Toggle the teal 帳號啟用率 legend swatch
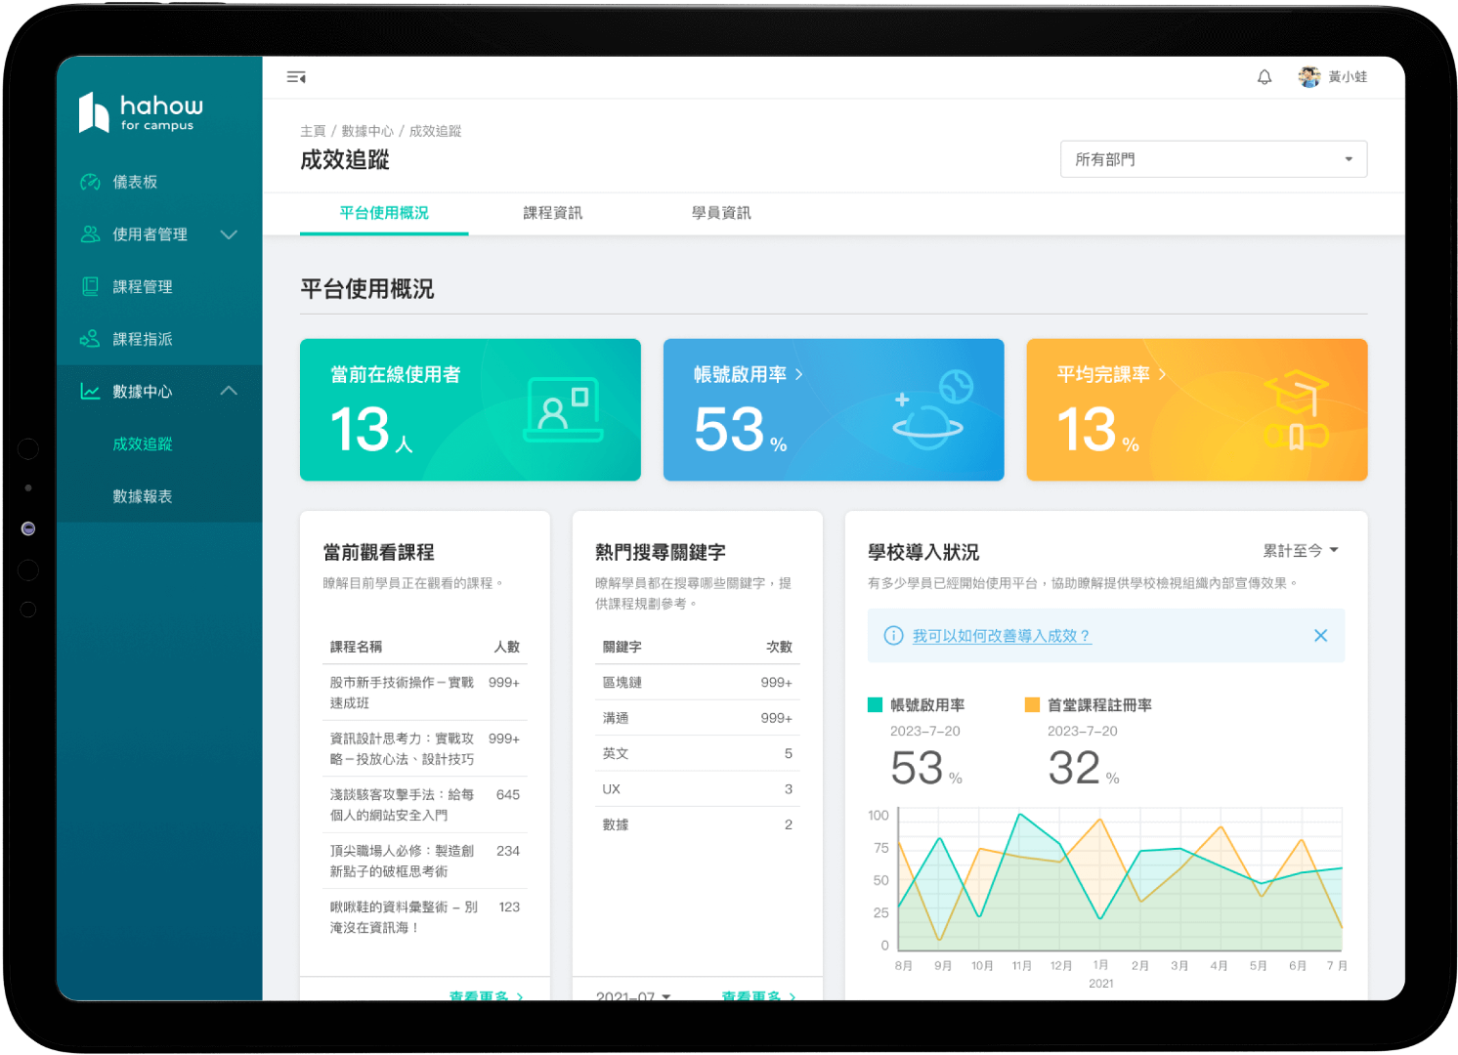Image resolution: width=1458 pixels, height=1055 pixels. coord(876,704)
